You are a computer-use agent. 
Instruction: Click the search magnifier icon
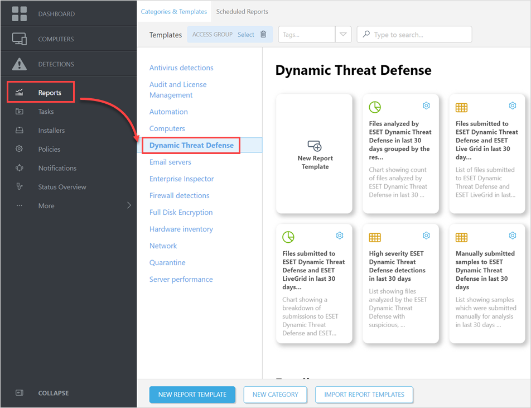(x=366, y=34)
